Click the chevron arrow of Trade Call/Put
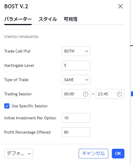Viewport: 133px width, 163px height. [87, 51]
